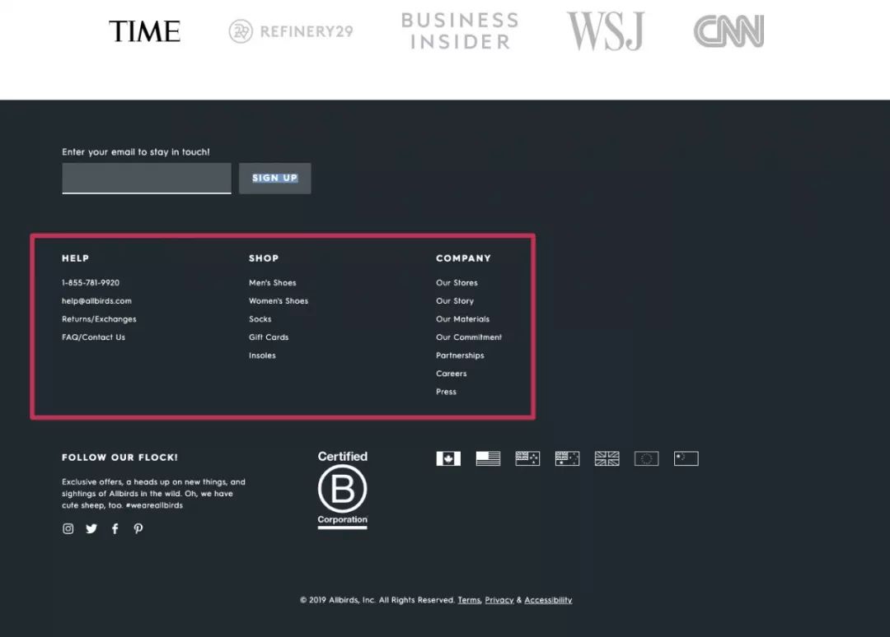Viewport: 890px width, 637px height.
Task: Open the Pinterest icon
Action: [x=138, y=528]
